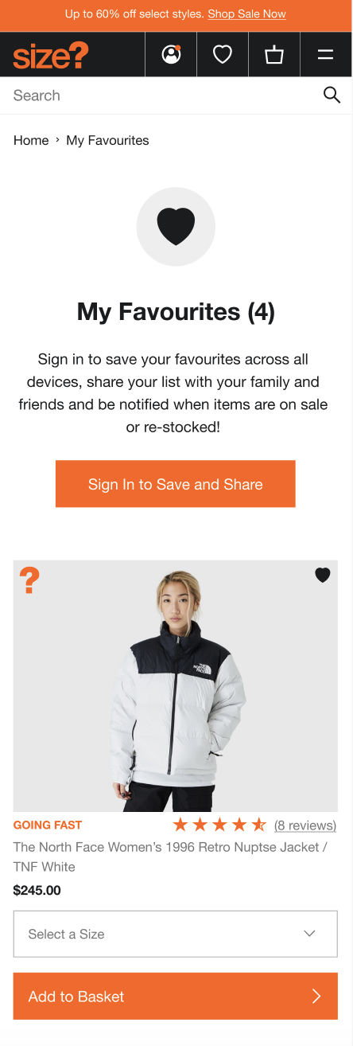The image size is (353, 1046).
Task: Open the account profile icon
Action: point(171,54)
